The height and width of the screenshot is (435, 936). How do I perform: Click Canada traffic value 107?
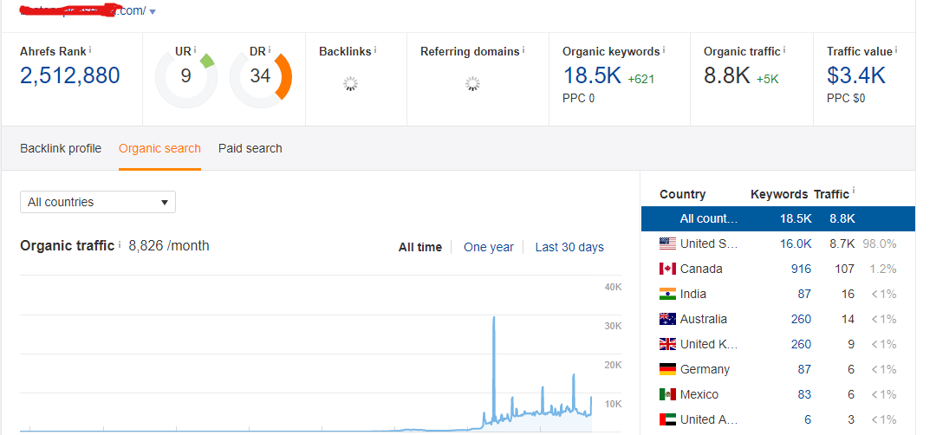845,269
